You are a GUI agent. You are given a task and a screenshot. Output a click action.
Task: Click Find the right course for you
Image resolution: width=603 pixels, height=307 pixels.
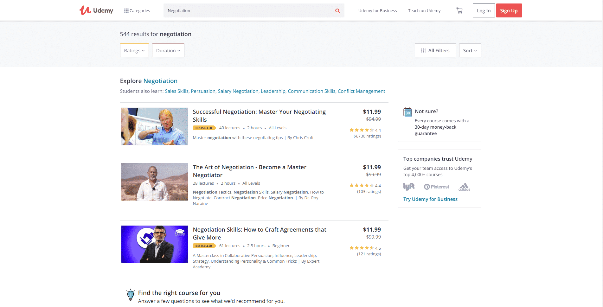179,293
